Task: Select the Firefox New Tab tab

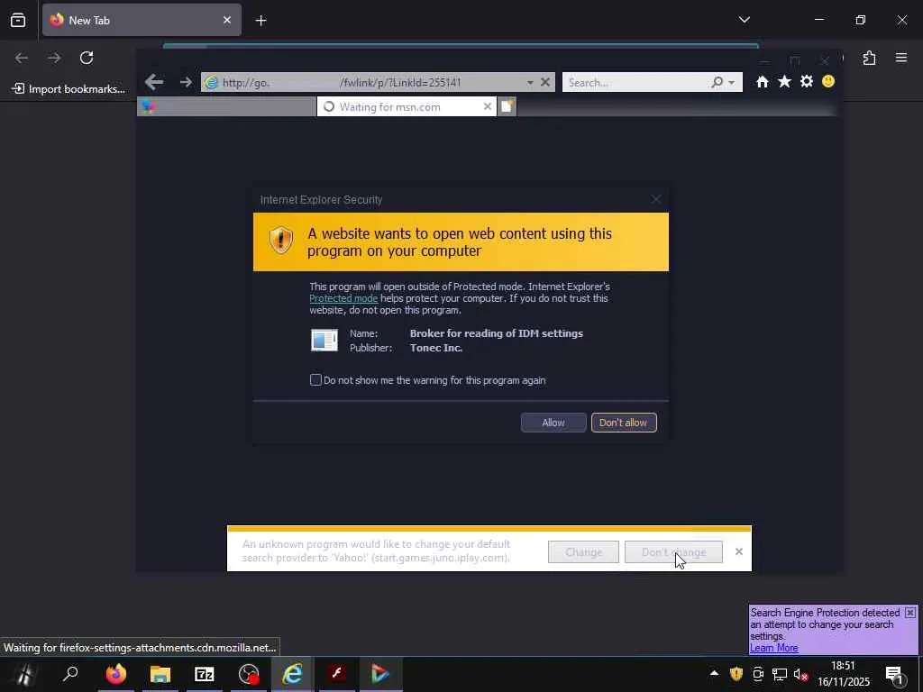Action: tap(142, 20)
